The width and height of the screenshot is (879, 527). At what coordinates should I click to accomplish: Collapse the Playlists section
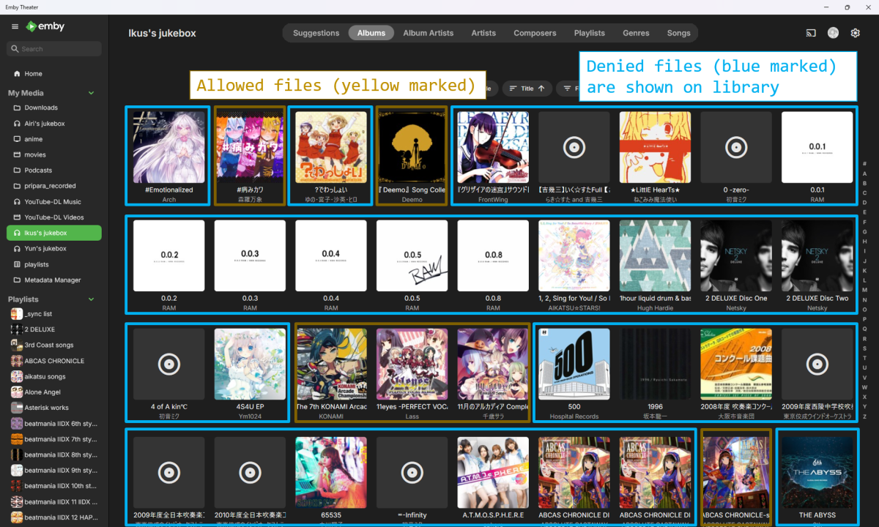coord(91,299)
